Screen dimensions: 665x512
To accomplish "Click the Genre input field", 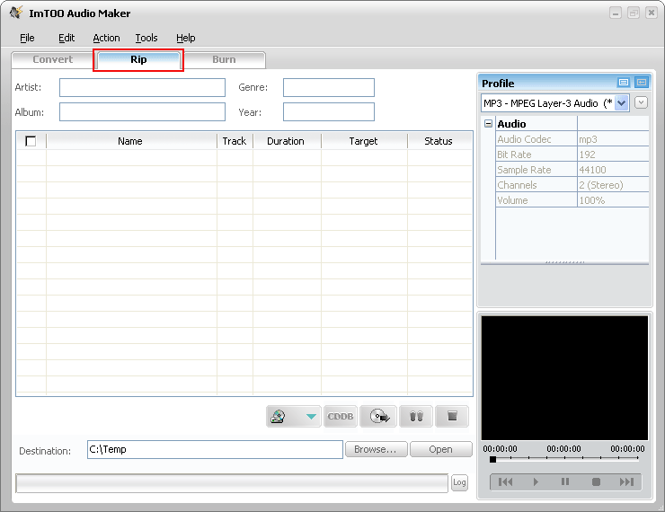I will click(x=329, y=87).
